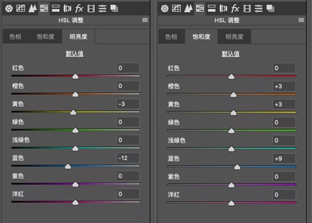This screenshot has height=223, width=312.
Task: Click 黄色 luminance slider handle
Action: click(x=73, y=112)
